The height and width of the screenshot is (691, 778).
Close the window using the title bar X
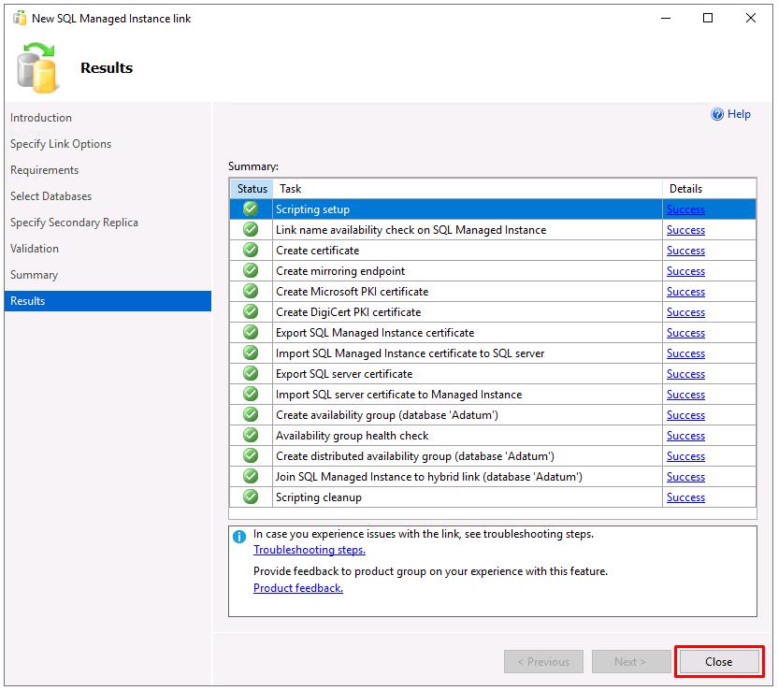[x=751, y=19]
